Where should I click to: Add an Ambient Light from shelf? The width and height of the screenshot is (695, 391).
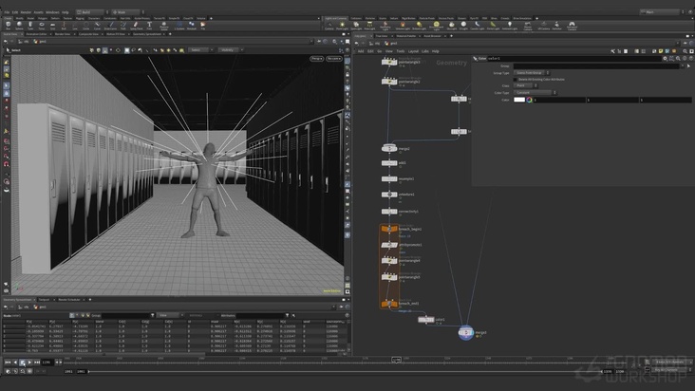click(x=509, y=26)
